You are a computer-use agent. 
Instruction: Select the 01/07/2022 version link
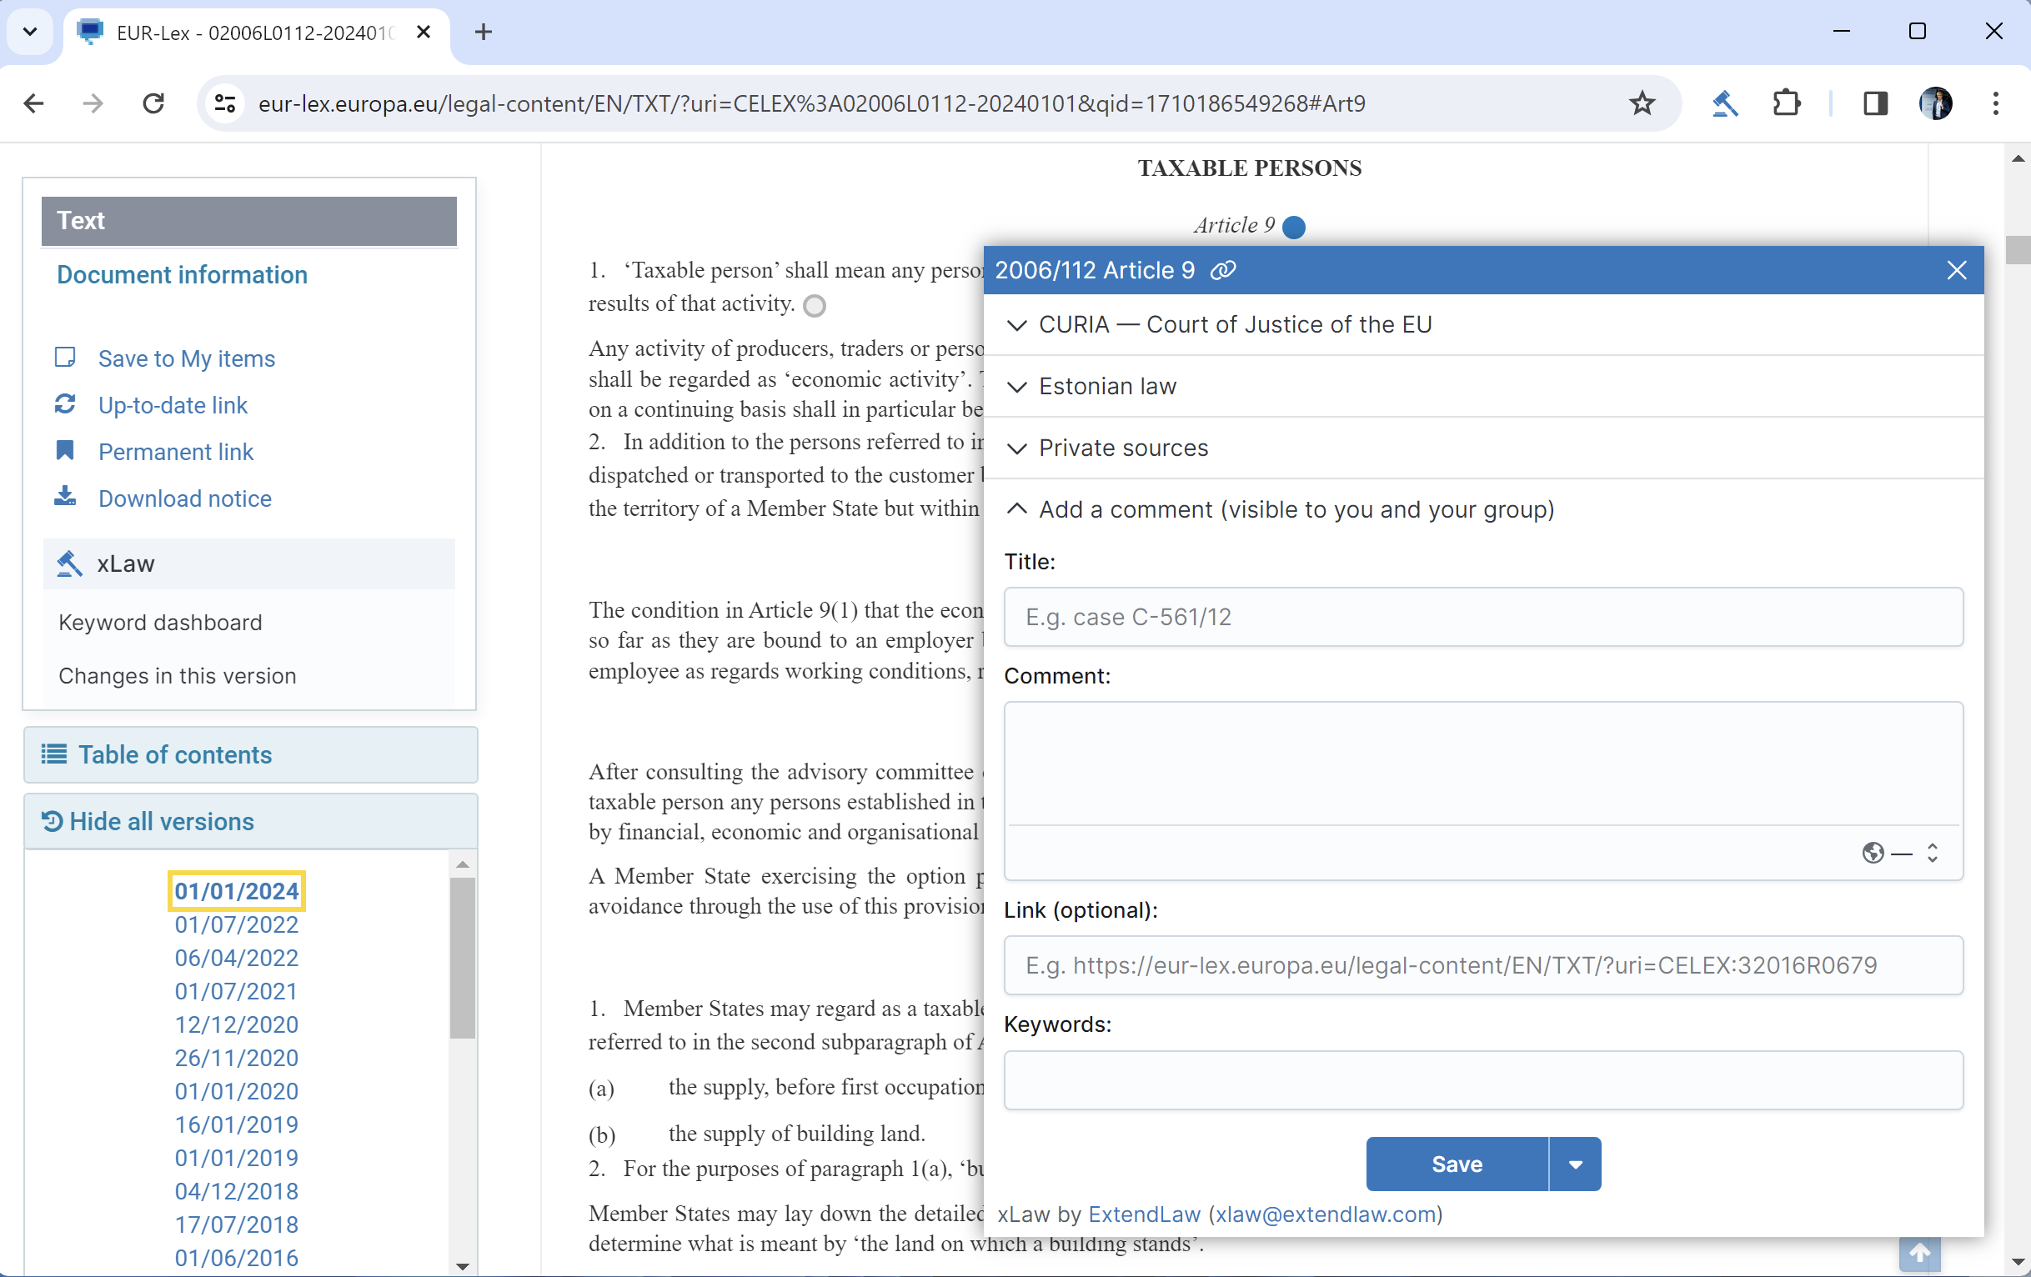[x=236, y=924]
